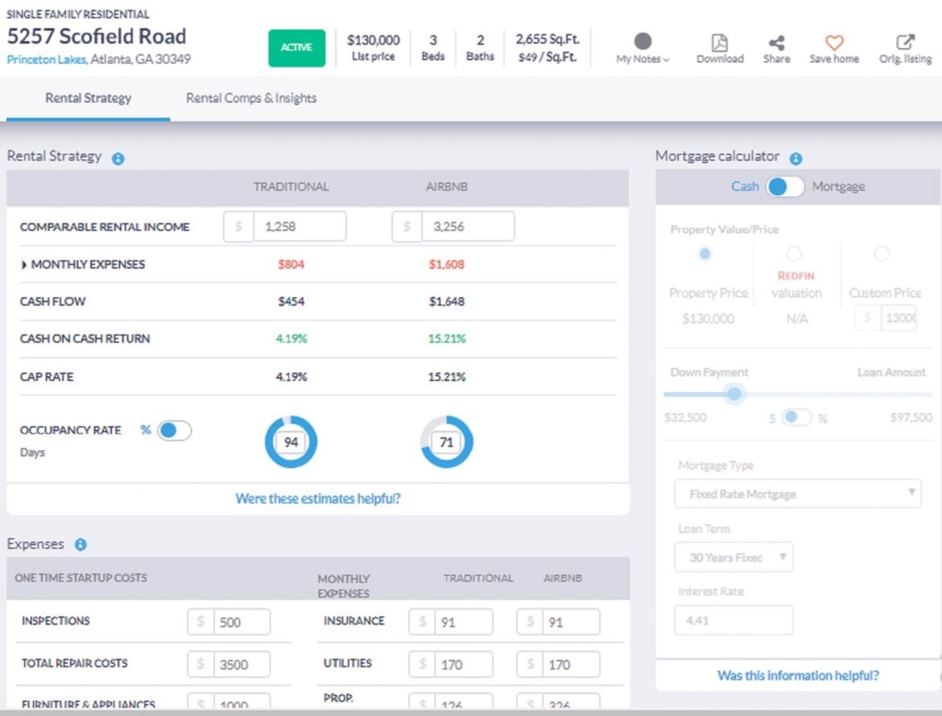The height and width of the screenshot is (716, 942).
Task: Click the Down Payment slider handle
Action: [x=733, y=394]
